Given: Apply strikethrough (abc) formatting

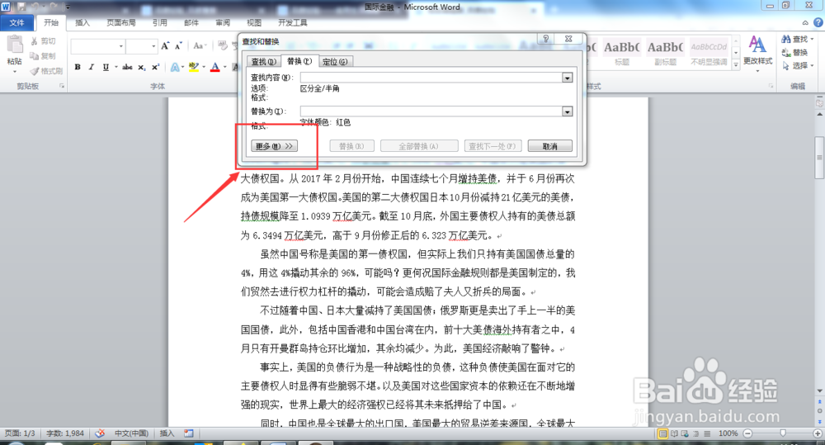Looking at the screenshot, I should click(x=127, y=67).
